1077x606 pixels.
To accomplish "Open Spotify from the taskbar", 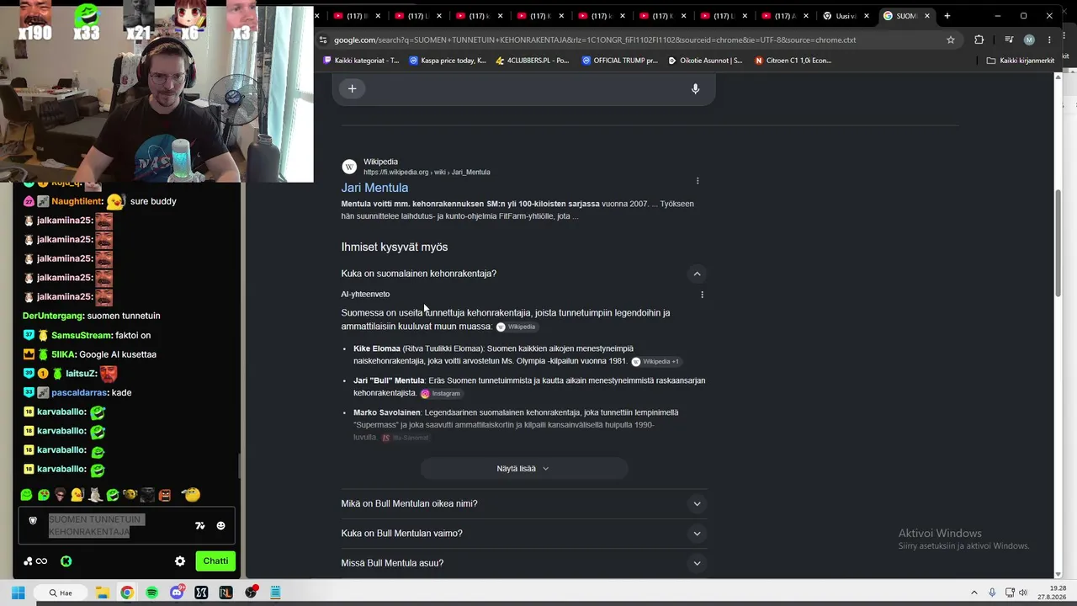I will pos(151,593).
